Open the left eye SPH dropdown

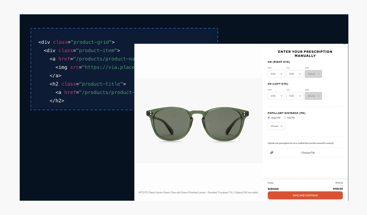point(276,96)
